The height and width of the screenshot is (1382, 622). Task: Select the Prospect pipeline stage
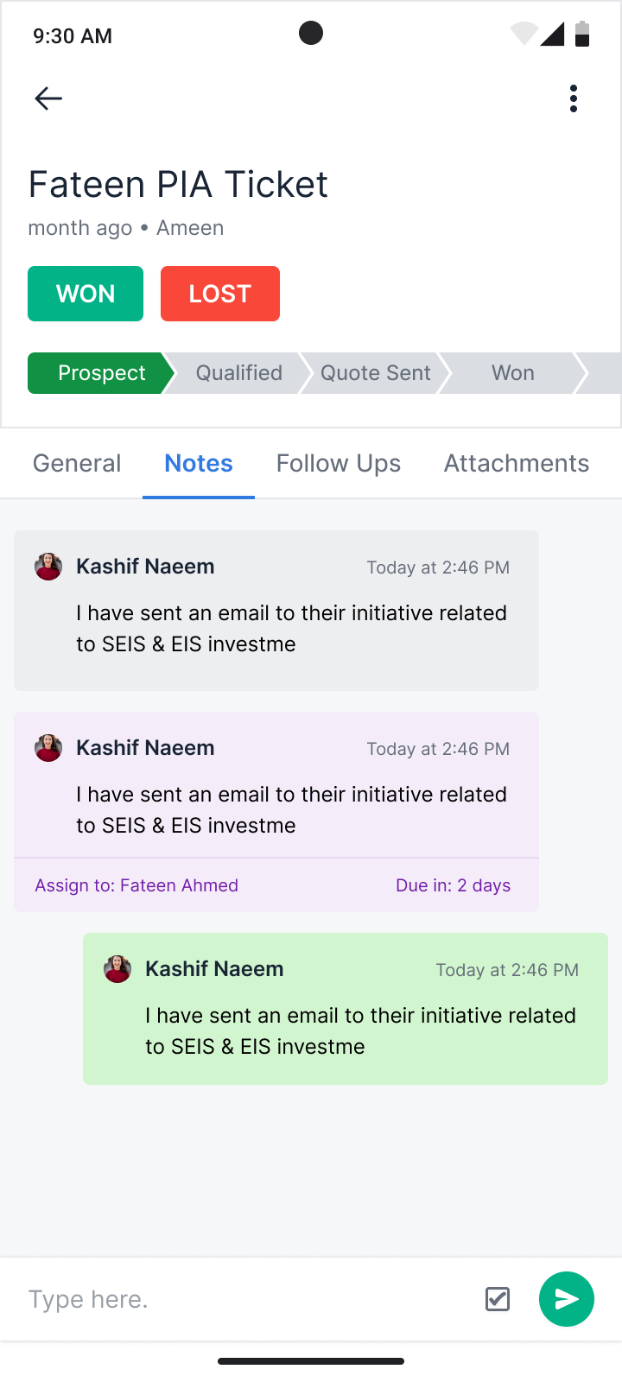coord(101,373)
